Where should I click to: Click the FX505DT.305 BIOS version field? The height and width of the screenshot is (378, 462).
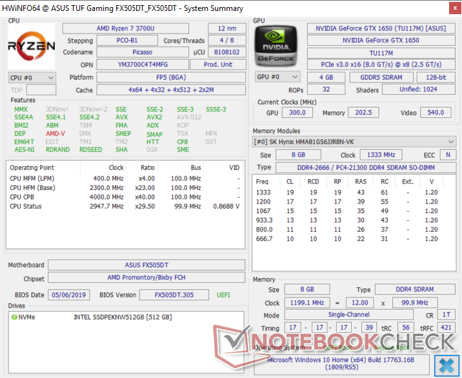click(174, 295)
